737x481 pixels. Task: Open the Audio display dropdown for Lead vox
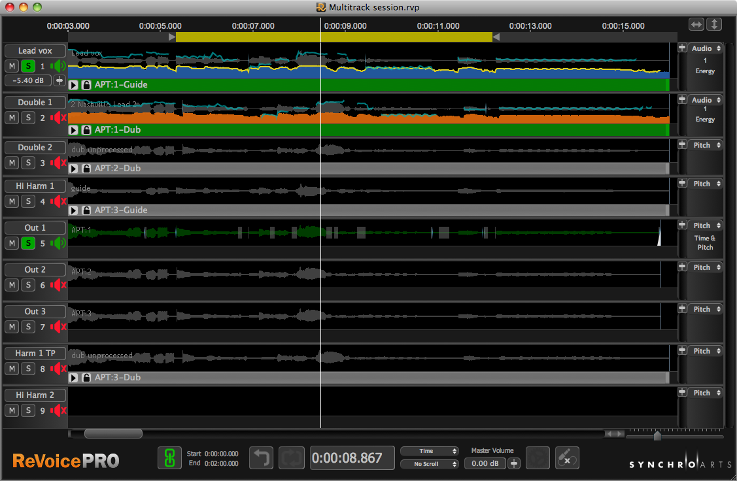coord(705,48)
